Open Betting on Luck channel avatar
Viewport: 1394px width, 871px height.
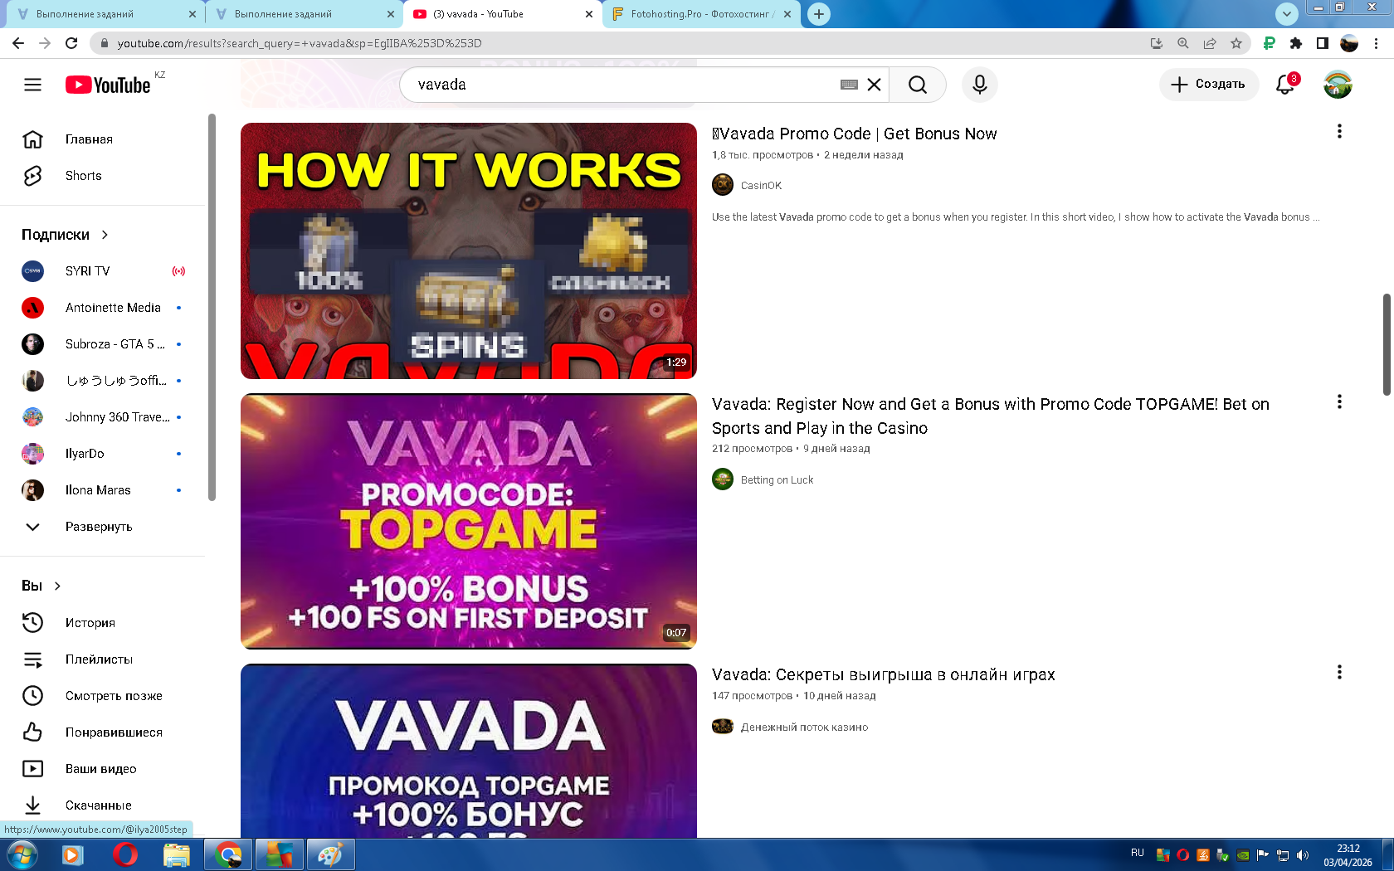coord(723,479)
